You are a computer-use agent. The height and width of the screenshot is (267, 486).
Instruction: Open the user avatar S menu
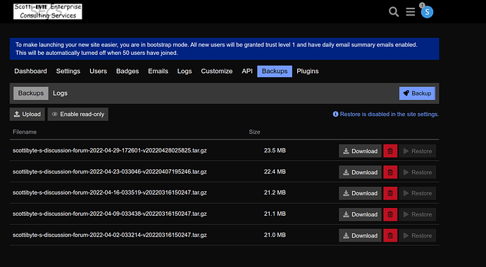coord(427,12)
